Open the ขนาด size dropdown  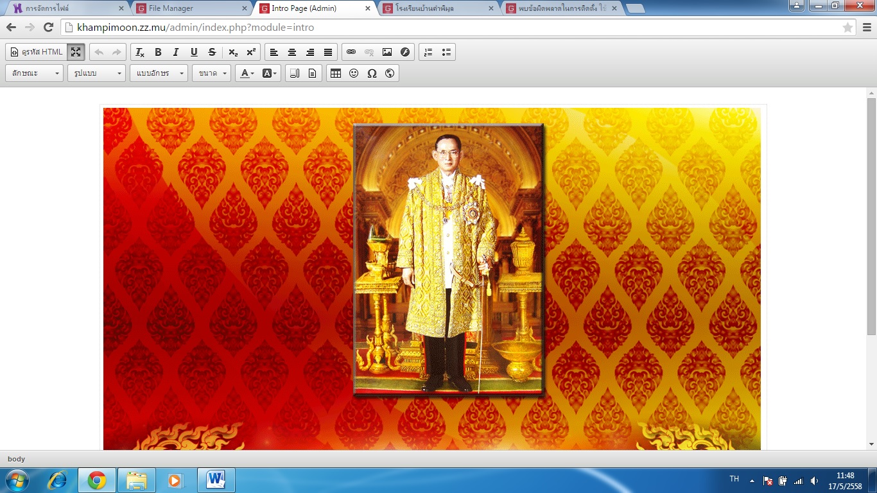[211, 73]
